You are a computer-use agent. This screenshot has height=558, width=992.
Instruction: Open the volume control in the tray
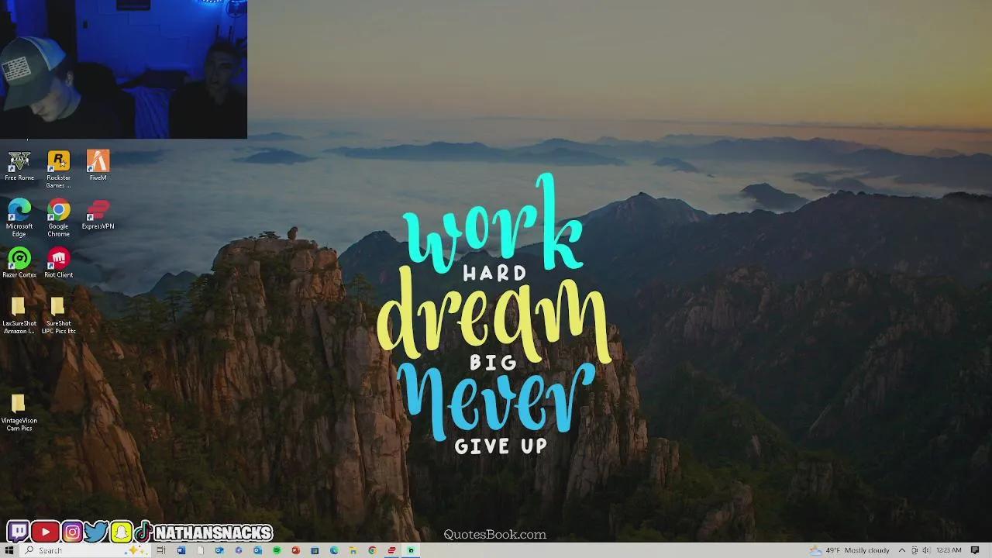(x=925, y=550)
